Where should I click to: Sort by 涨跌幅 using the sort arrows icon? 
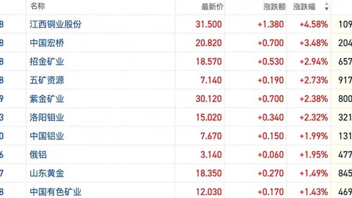[326, 6]
